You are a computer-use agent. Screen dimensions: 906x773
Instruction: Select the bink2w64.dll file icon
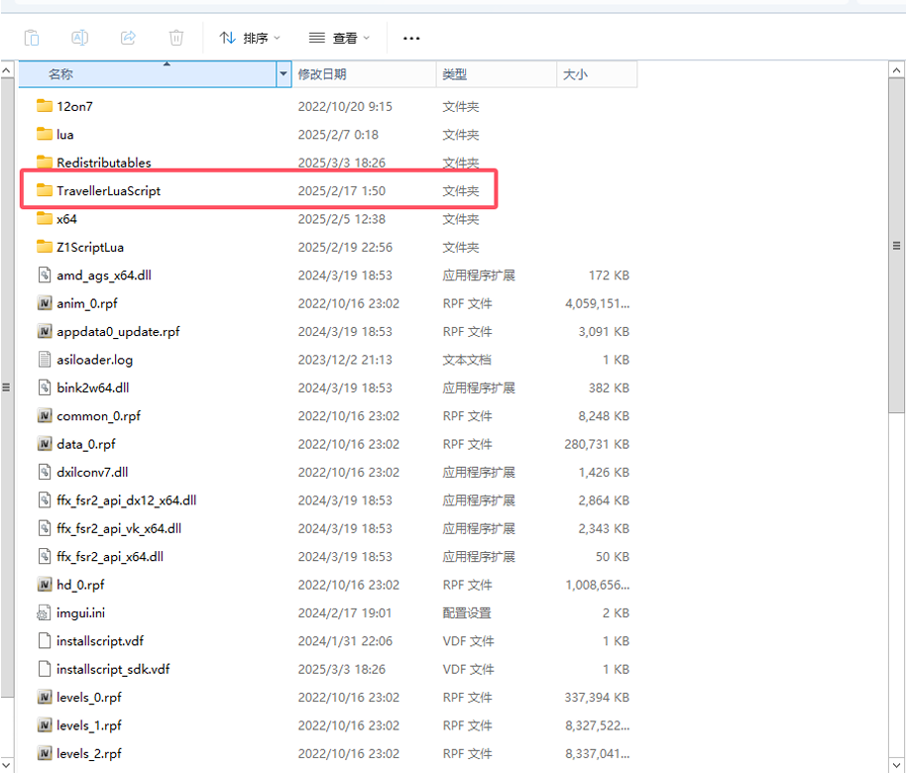click(44, 387)
